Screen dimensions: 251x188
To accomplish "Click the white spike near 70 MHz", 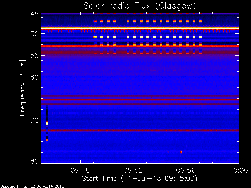I will click(47, 123).
